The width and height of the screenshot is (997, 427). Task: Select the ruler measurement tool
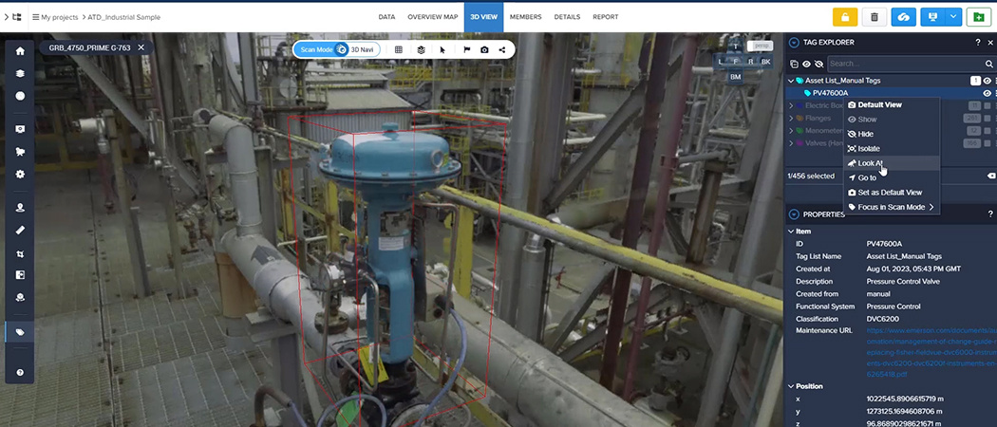click(x=20, y=230)
